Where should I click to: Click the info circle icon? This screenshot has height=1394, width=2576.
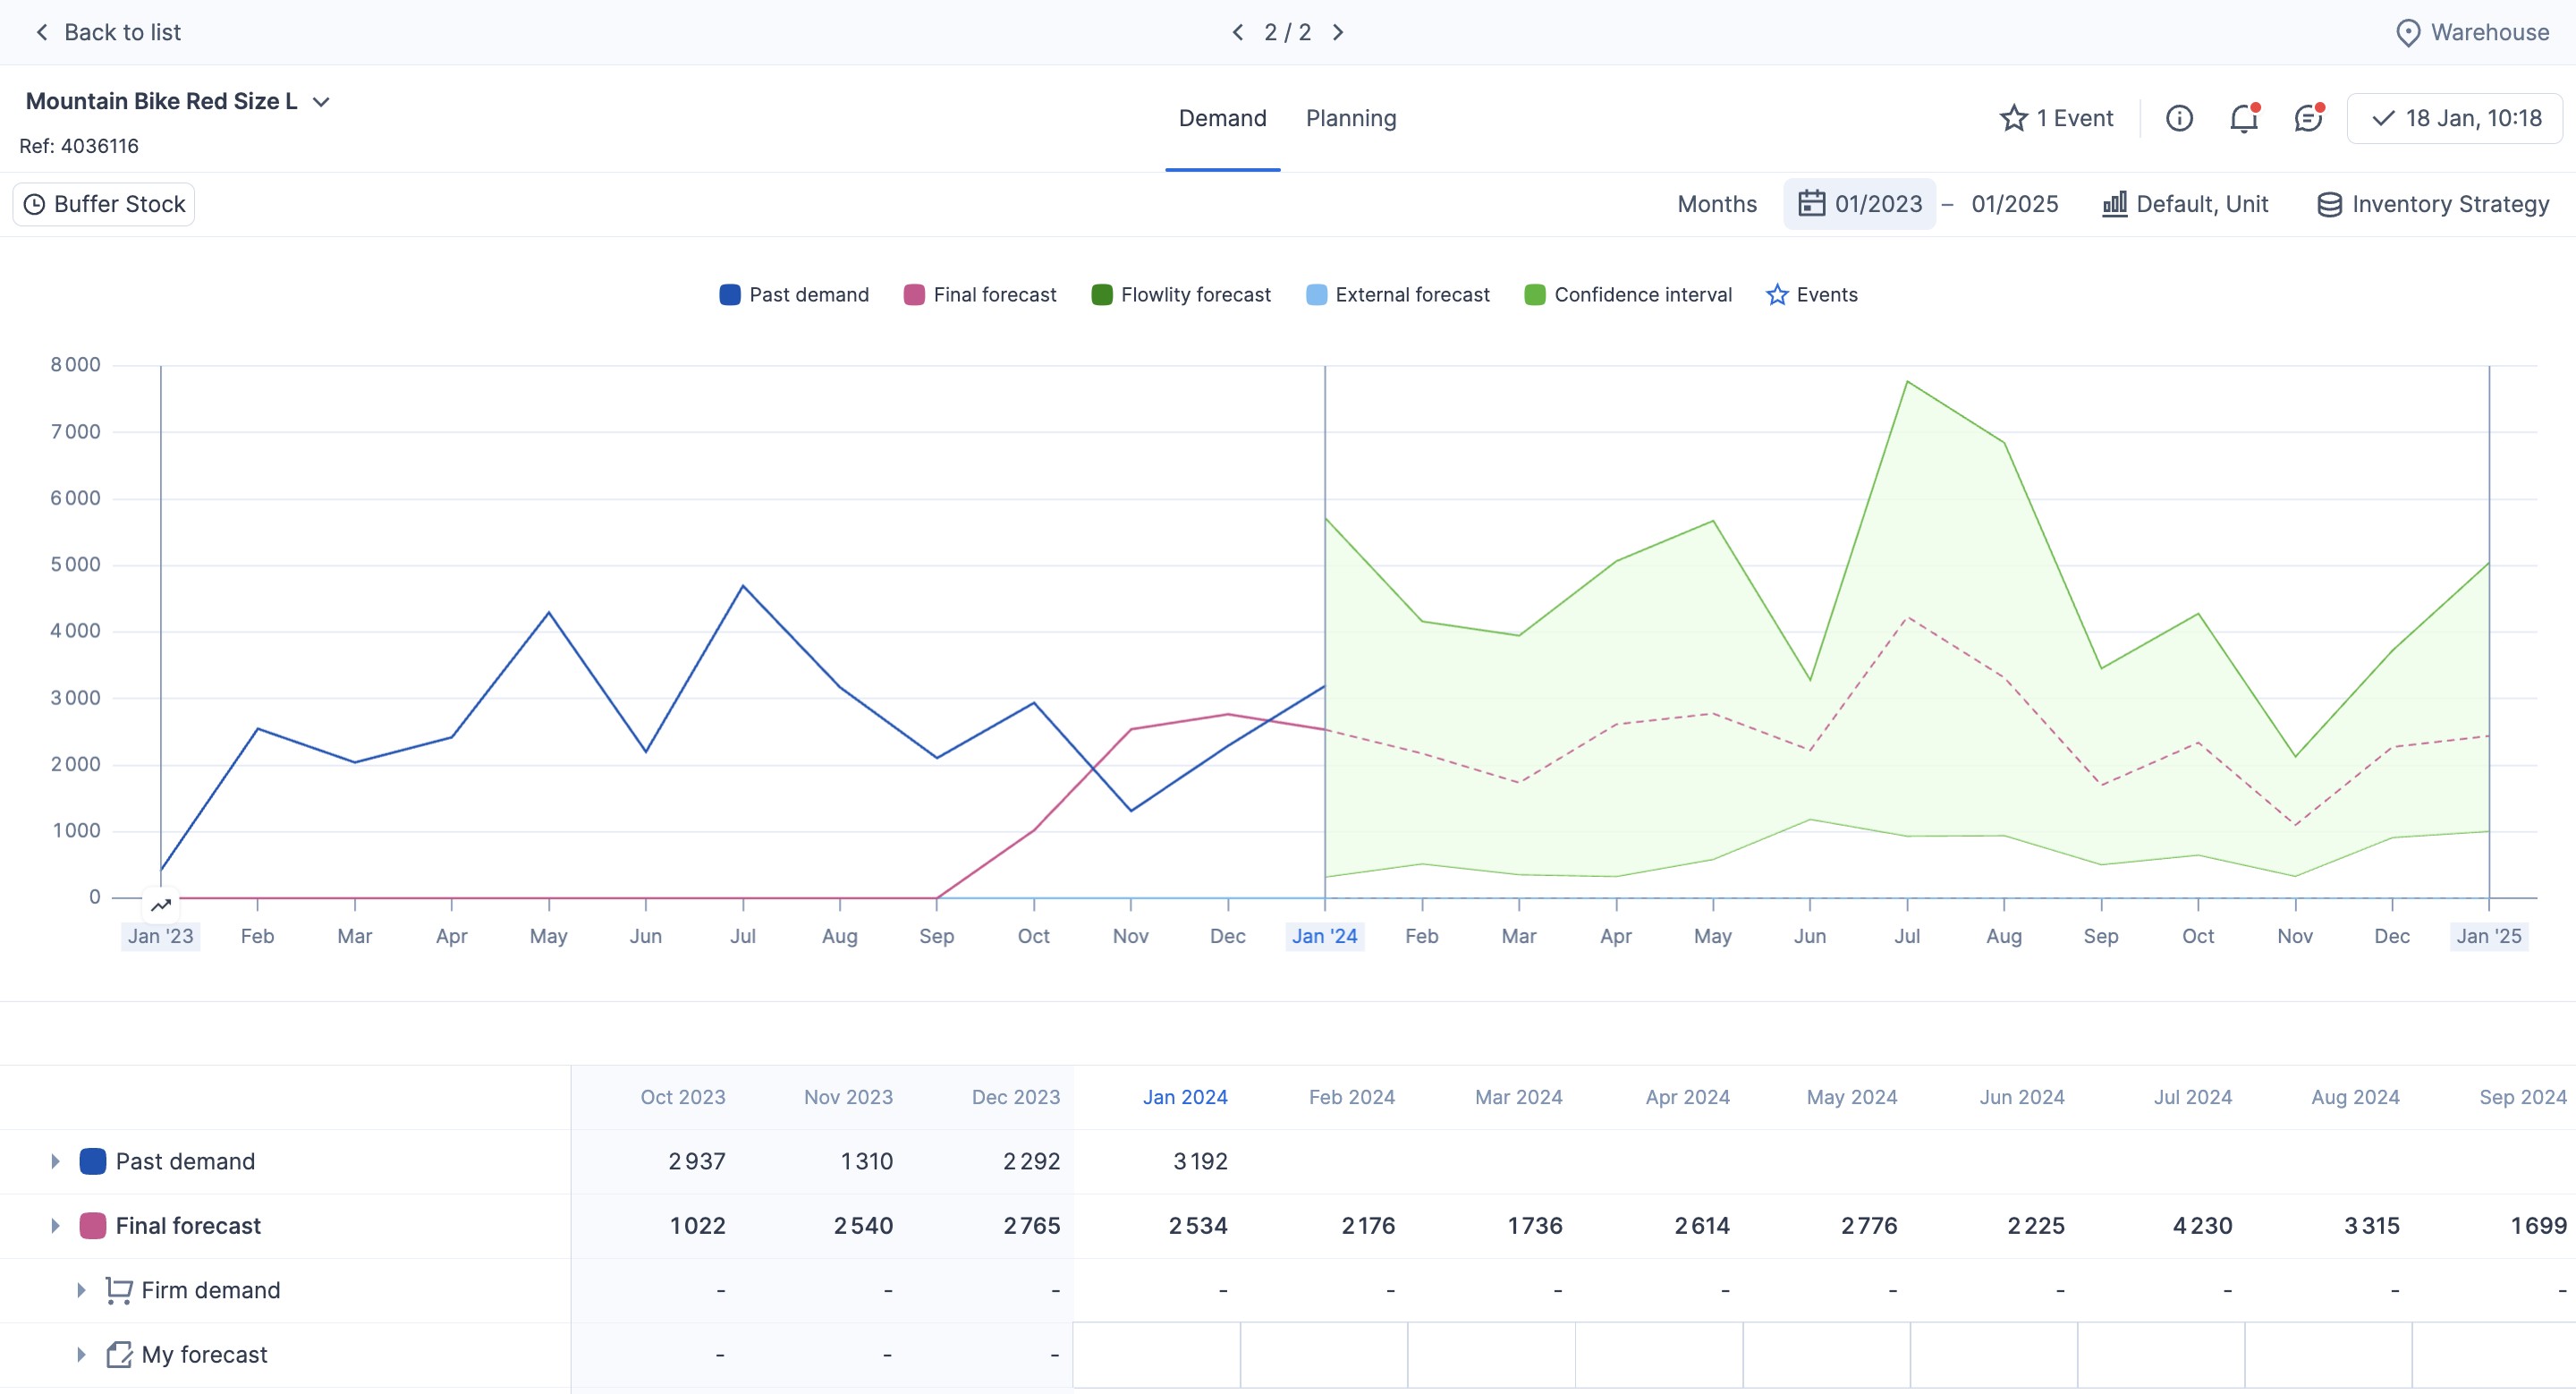(2179, 118)
